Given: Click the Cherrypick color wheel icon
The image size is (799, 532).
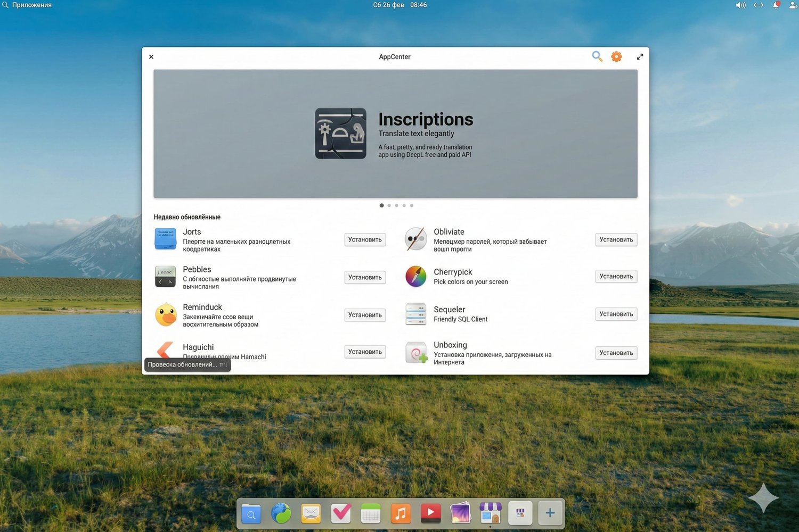Looking at the screenshot, I should tap(415, 276).
